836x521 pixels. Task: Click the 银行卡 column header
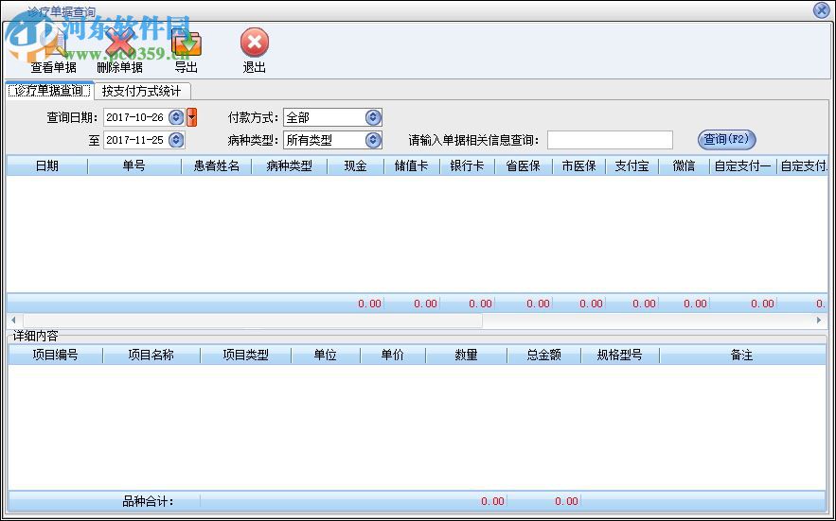coord(467,166)
